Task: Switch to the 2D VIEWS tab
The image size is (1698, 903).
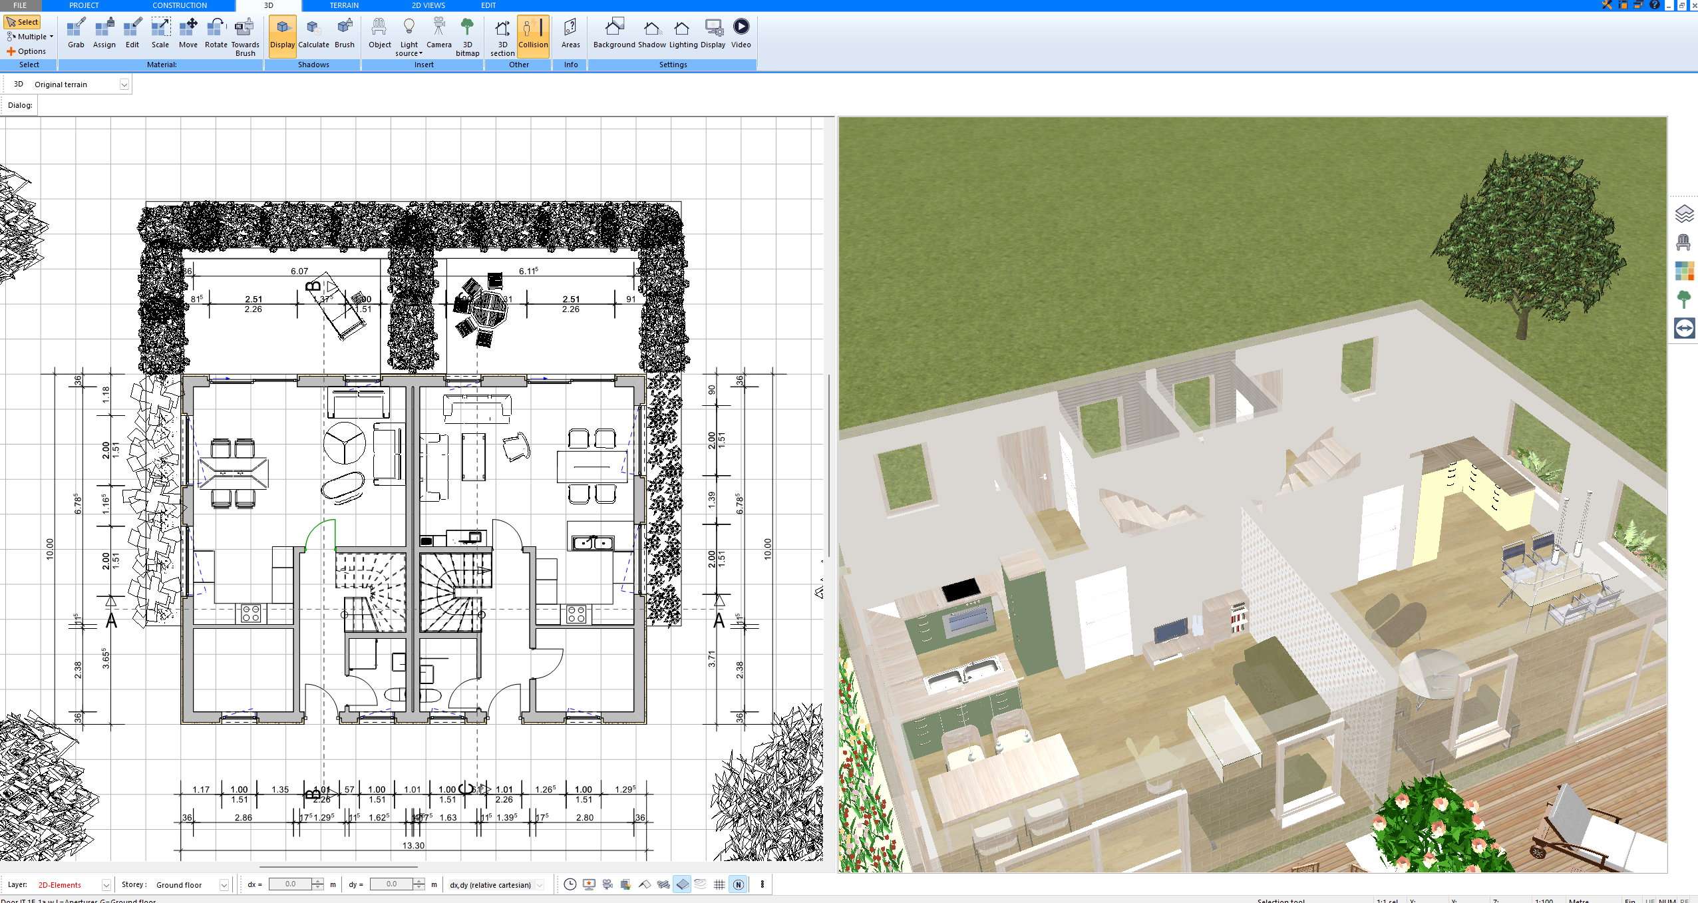Action: tap(428, 5)
